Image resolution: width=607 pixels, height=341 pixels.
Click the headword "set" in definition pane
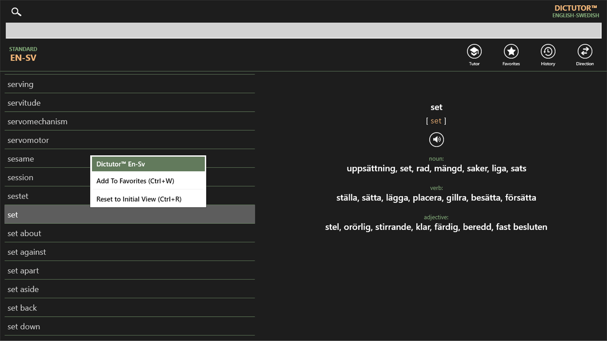pos(436,107)
